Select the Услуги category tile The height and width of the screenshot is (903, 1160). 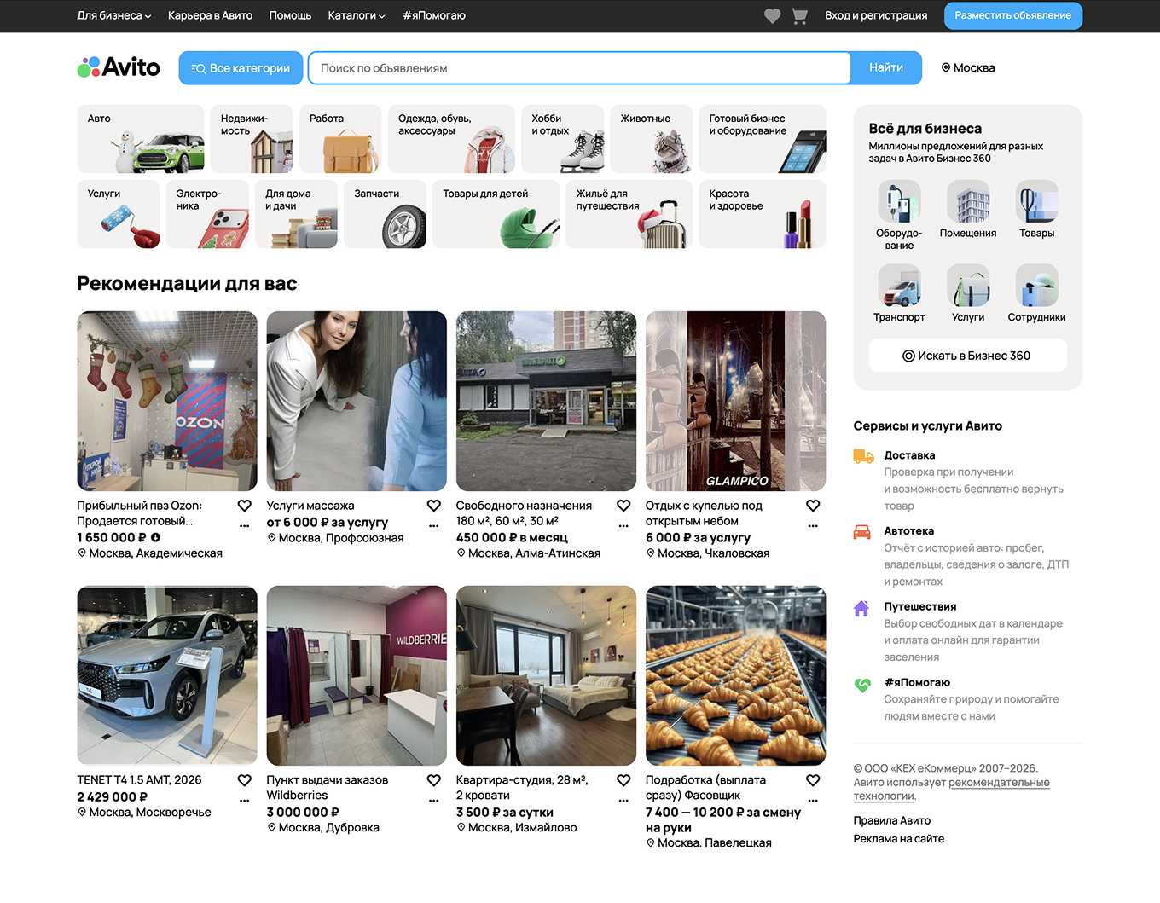(x=119, y=214)
